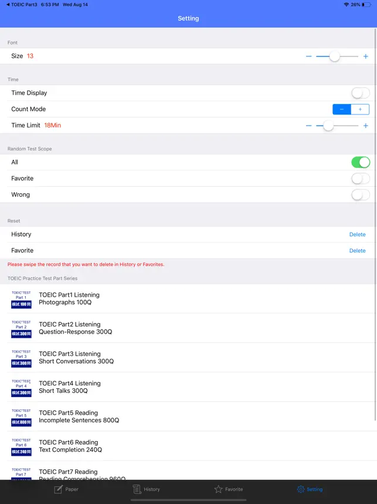The height and width of the screenshot is (504, 377).
Task: Adjust the font Size slider knob
Action: [x=334, y=56]
